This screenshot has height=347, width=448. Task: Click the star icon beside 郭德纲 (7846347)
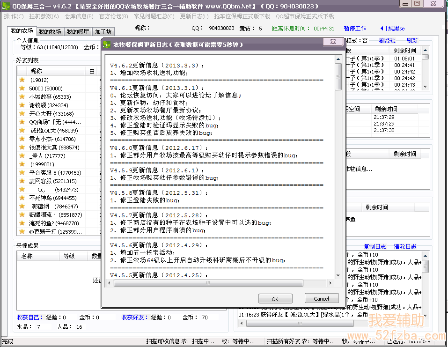coord(22,207)
